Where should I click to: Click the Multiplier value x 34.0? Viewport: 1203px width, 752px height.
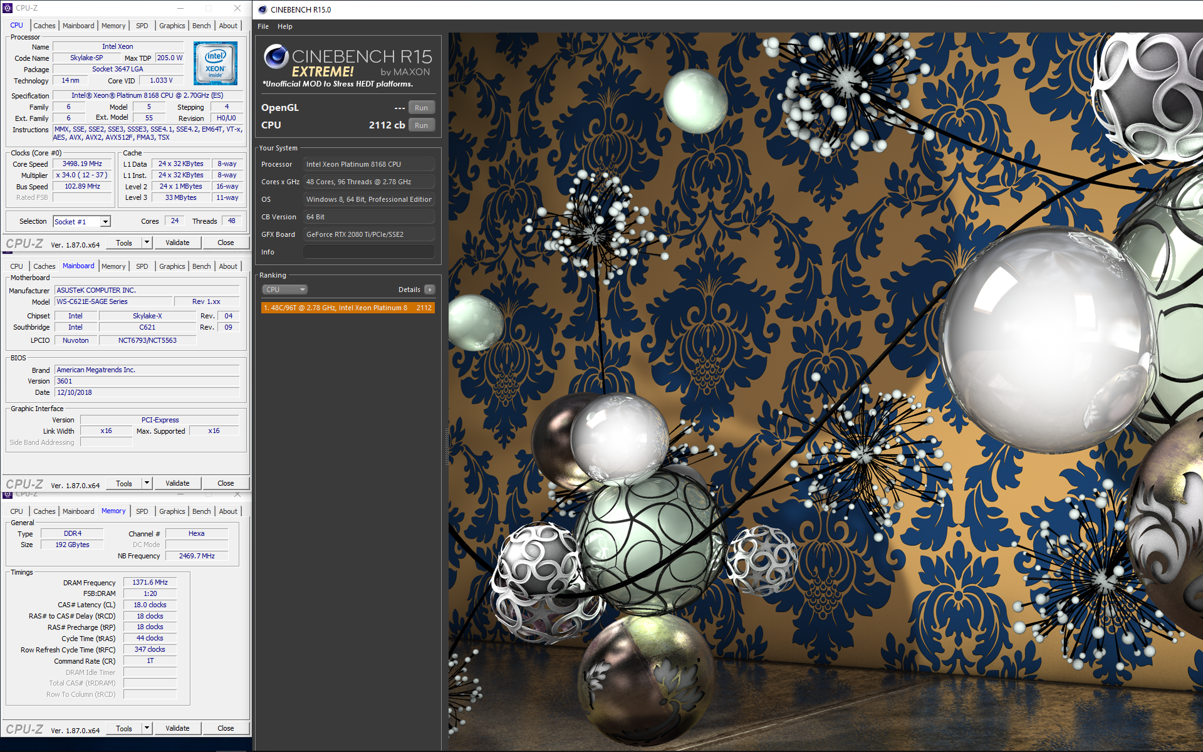coord(82,175)
